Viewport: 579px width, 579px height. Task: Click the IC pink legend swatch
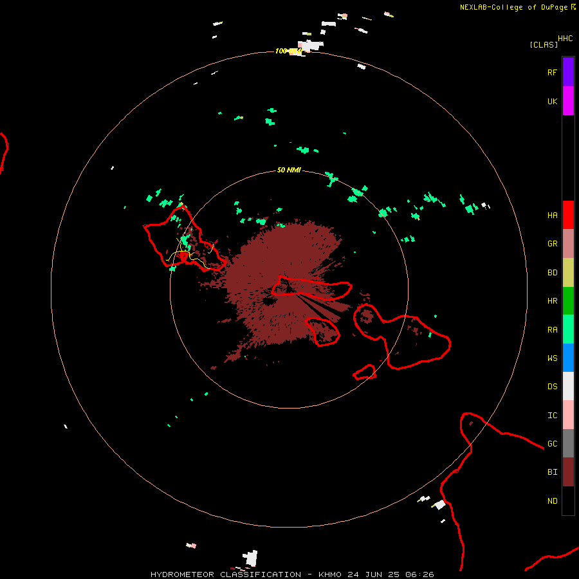(568, 415)
